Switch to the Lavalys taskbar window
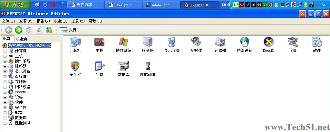This screenshot has height=132, width=330. pyautogui.click(x=123, y=5)
